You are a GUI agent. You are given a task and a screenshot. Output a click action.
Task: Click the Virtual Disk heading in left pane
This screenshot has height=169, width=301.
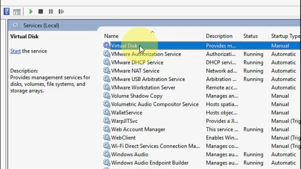tap(24, 37)
